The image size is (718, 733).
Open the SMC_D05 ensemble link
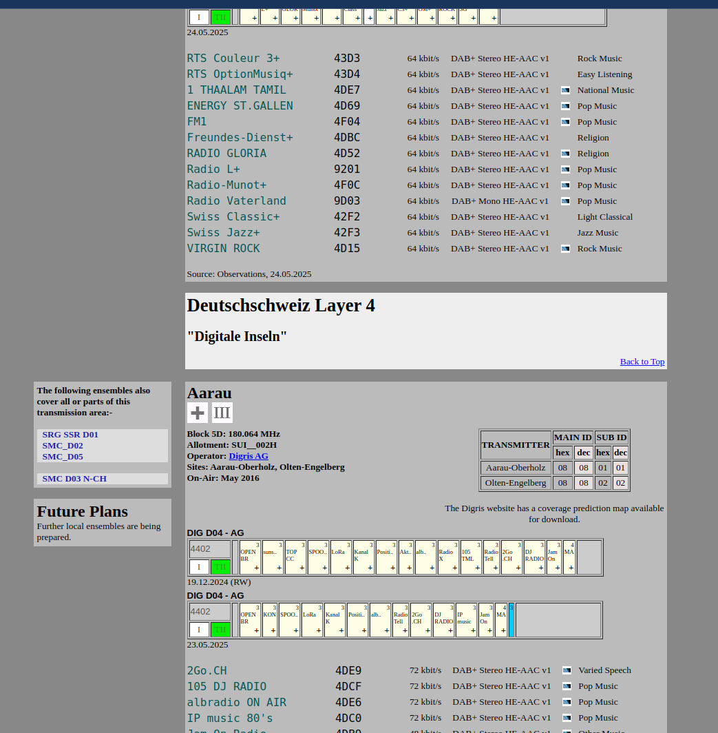pyautogui.click(x=63, y=457)
